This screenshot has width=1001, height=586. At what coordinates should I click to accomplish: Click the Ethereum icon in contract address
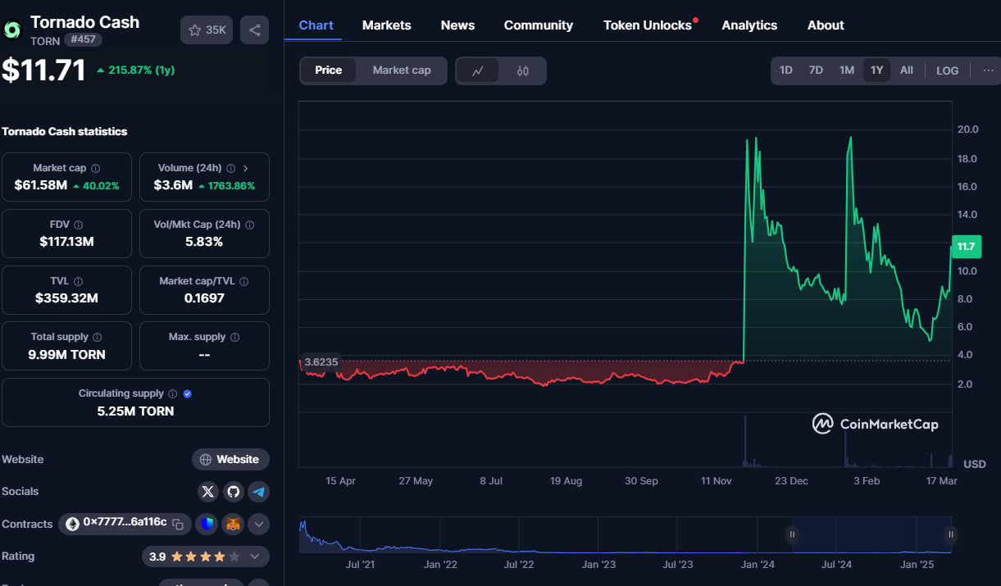72,524
